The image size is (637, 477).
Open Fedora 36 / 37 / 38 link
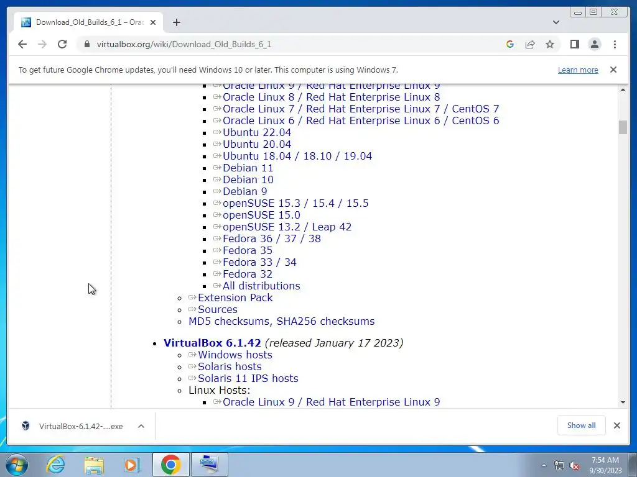point(271,238)
